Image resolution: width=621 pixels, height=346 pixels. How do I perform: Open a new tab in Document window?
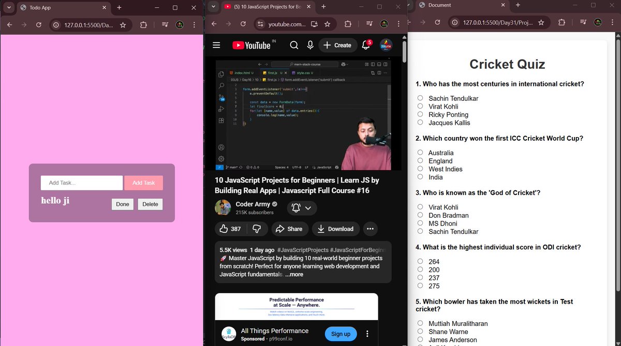point(518,5)
